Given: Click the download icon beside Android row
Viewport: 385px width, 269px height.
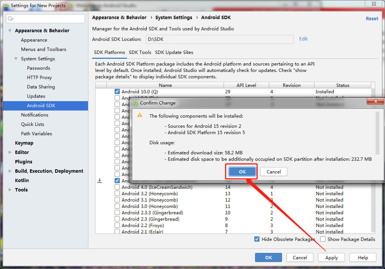Looking at the screenshot, I should point(100,181).
